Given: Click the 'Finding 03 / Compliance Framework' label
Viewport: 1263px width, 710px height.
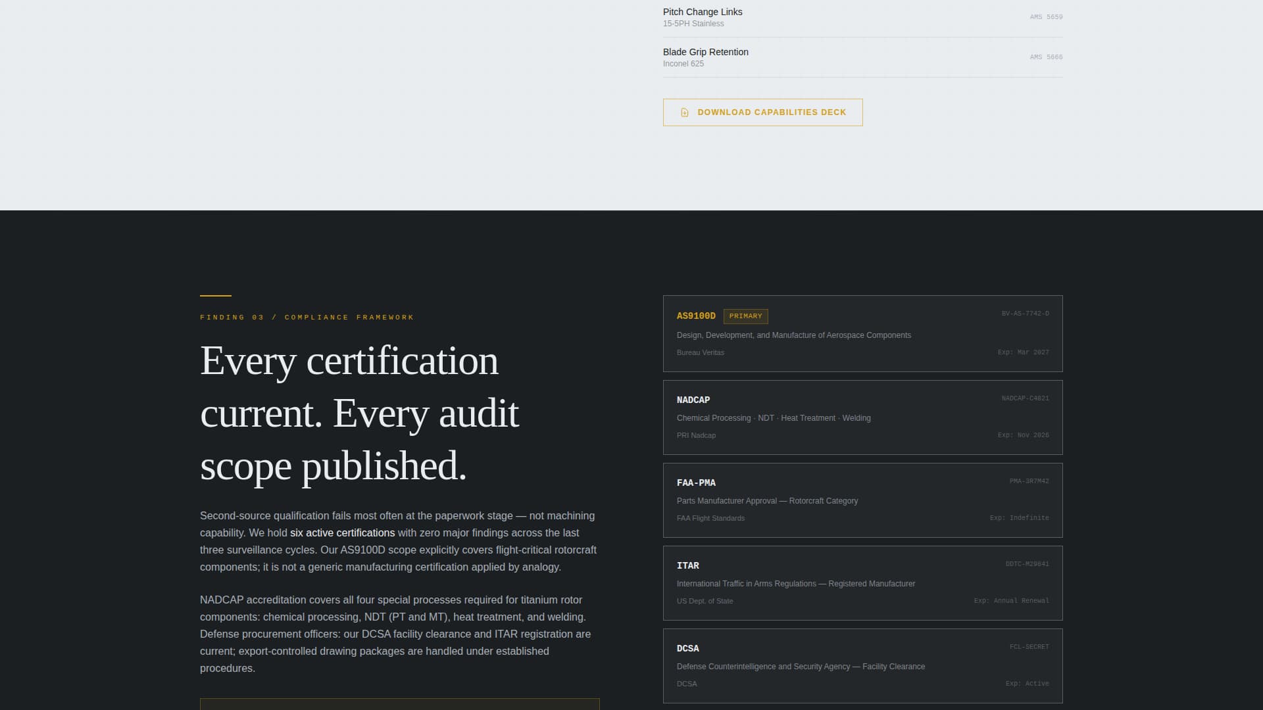Looking at the screenshot, I should pyautogui.click(x=307, y=318).
